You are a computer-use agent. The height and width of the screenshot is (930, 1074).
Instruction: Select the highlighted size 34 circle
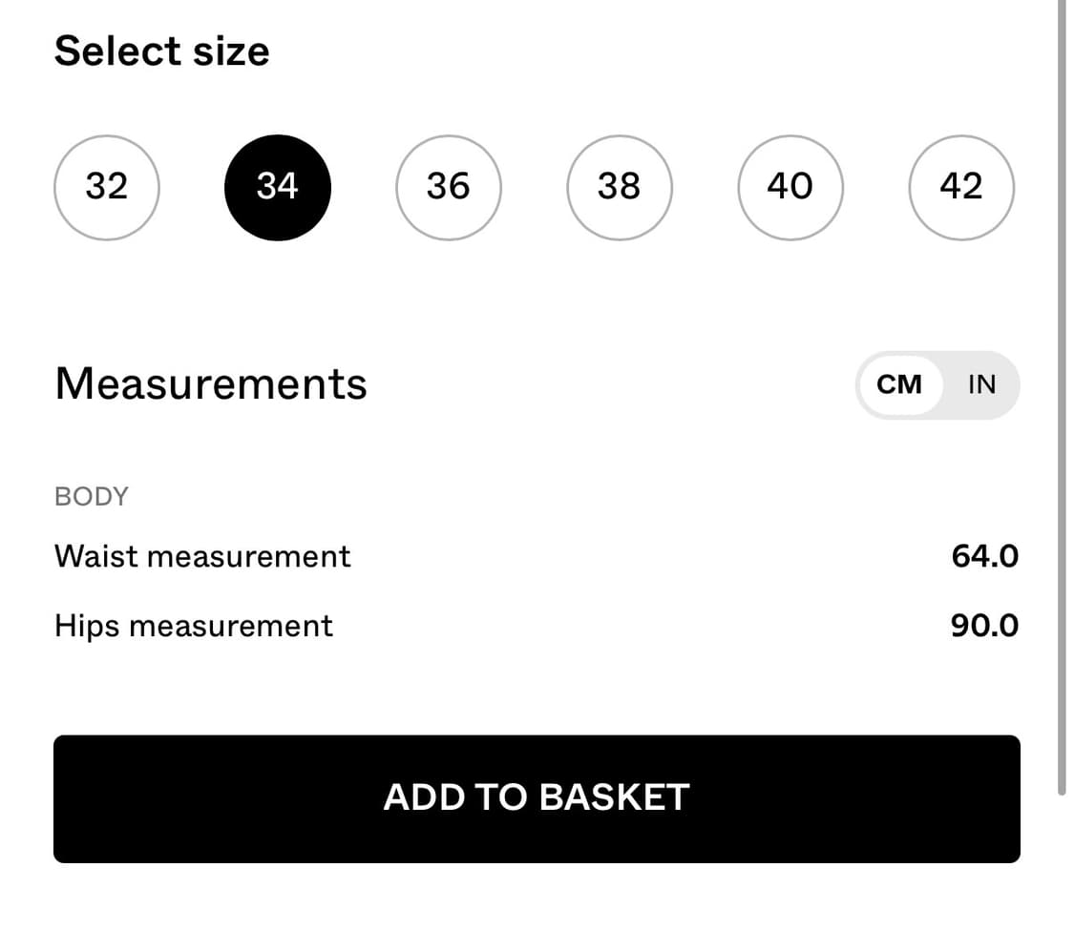(277, 187)
